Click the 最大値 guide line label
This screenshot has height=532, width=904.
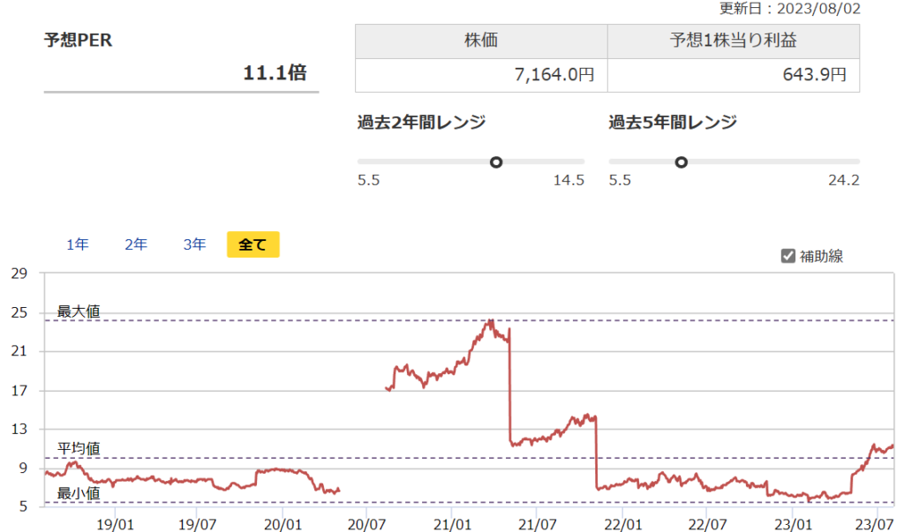(79, 311)
